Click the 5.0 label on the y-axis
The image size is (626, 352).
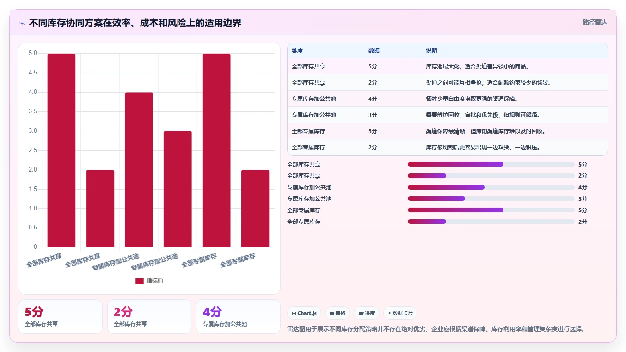32,53
